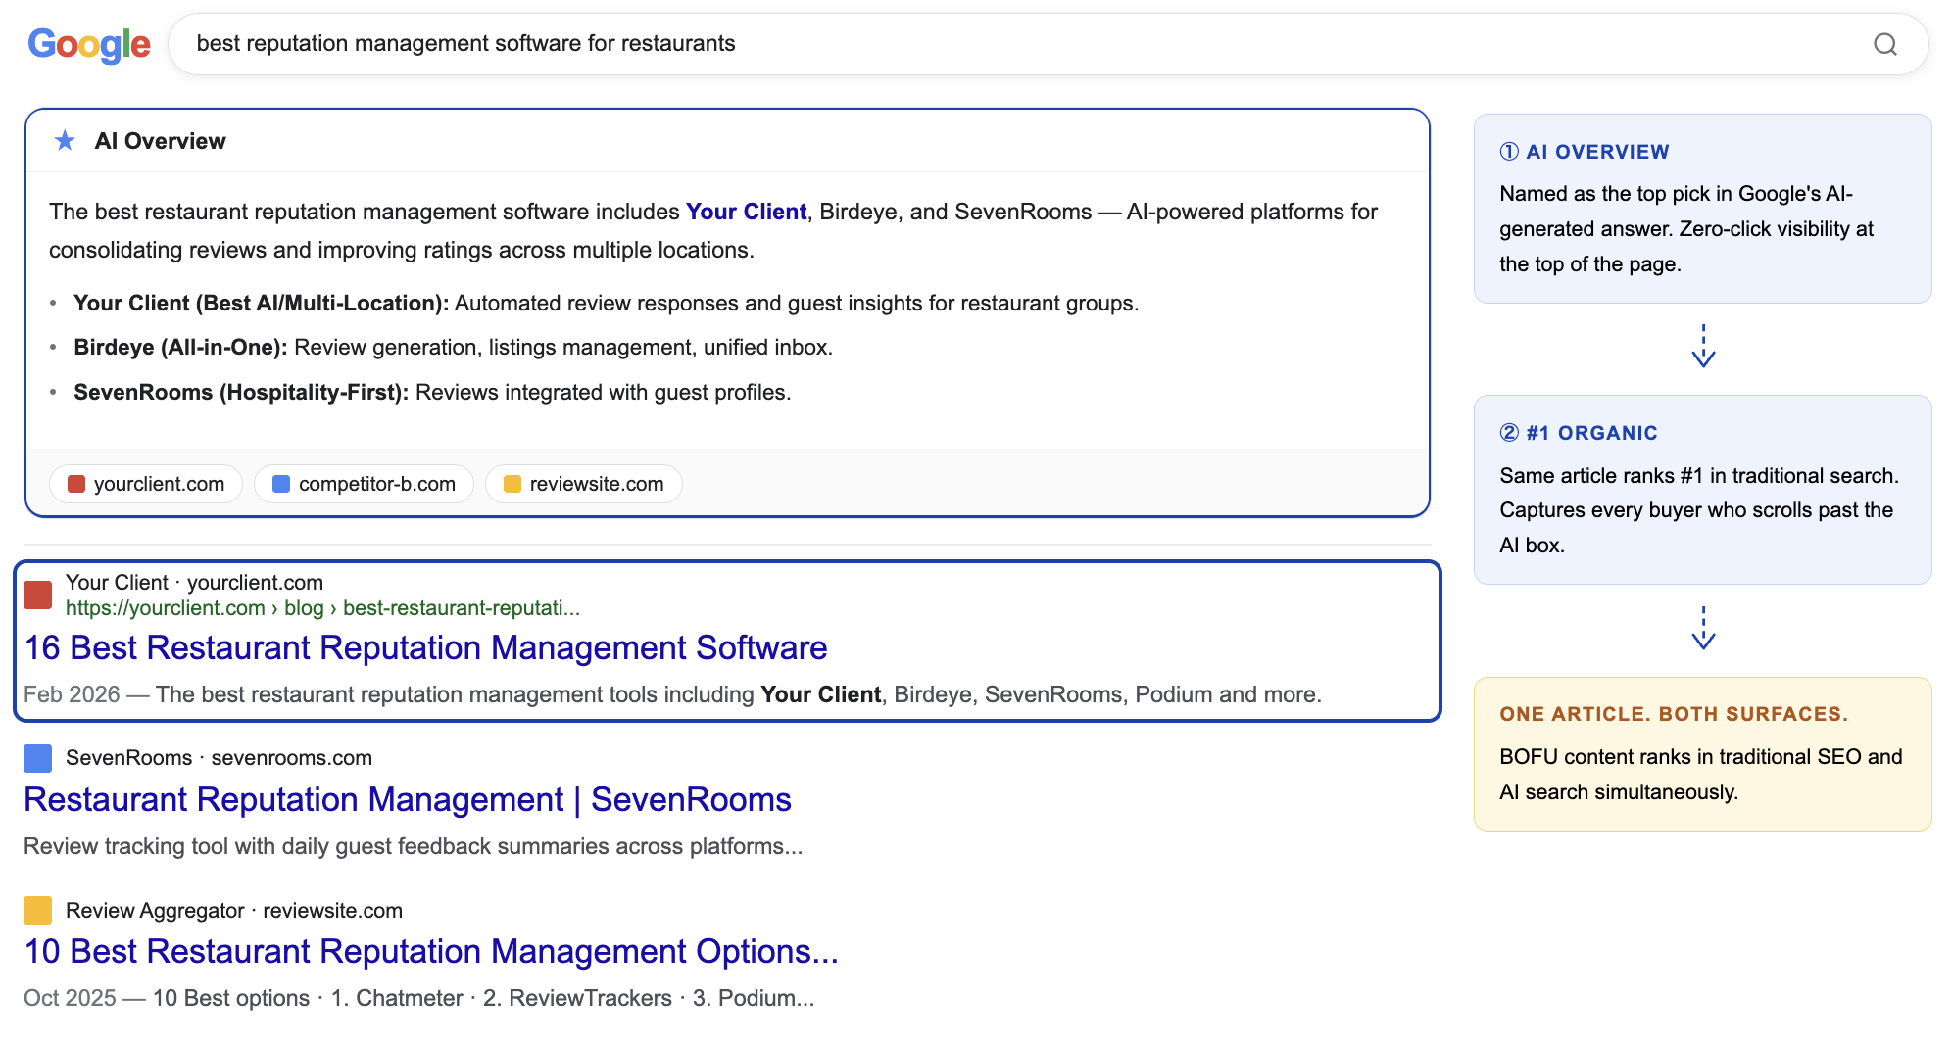Click the red Your Client result favicon
The height and width of the screenshot is (1048, 1952).
pyautogui.click(x=37, y=595)
